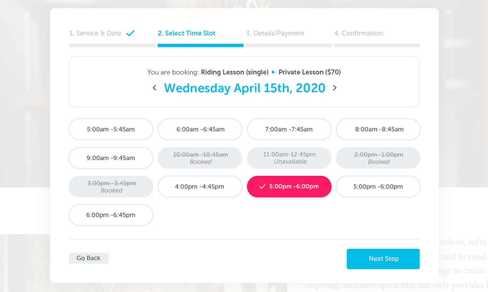The width and height of the screenshot is (488, 292).
Task: Click the blue triangle before Private Lesson
Action: tap(274, 72)
